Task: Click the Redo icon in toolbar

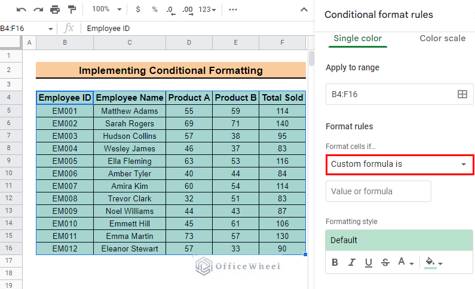Action: [38, 10]
